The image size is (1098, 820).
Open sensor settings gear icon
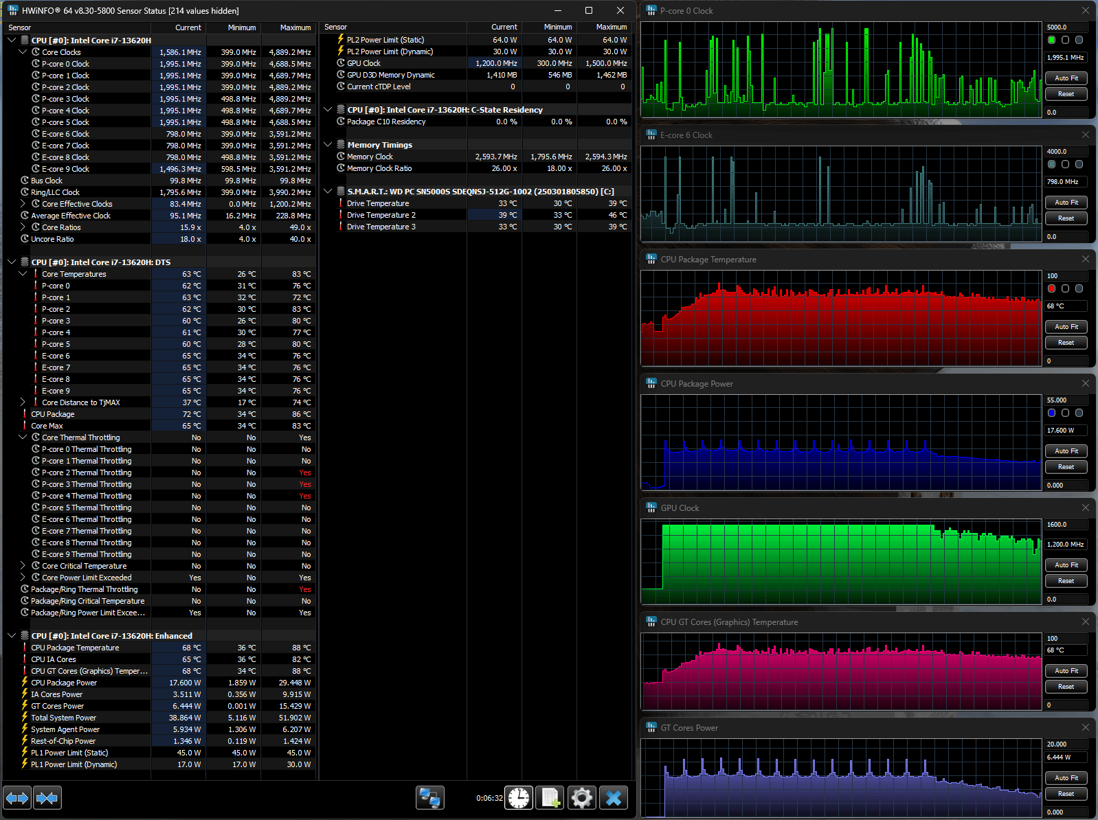(x=581, y=798)
